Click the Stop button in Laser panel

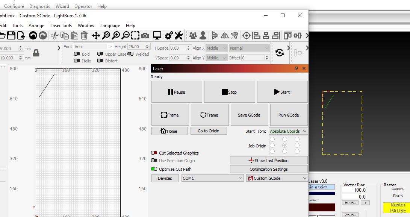[229, 92]
